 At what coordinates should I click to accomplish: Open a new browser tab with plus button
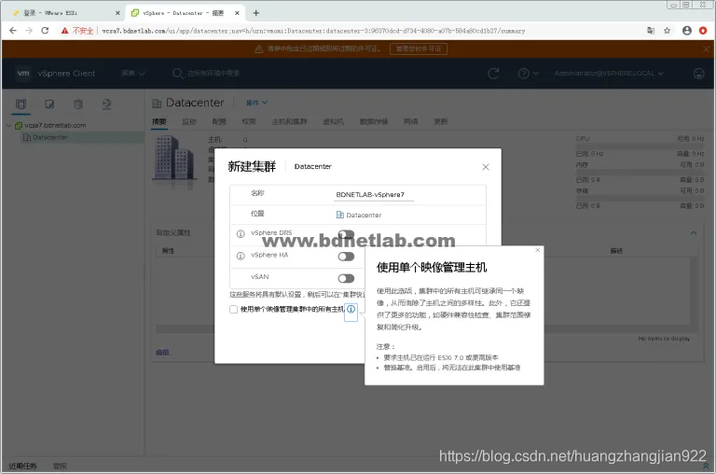point(256,13)
